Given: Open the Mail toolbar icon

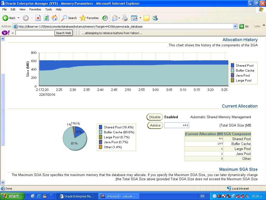Looking at the screenshot, I should pos(115,18).
